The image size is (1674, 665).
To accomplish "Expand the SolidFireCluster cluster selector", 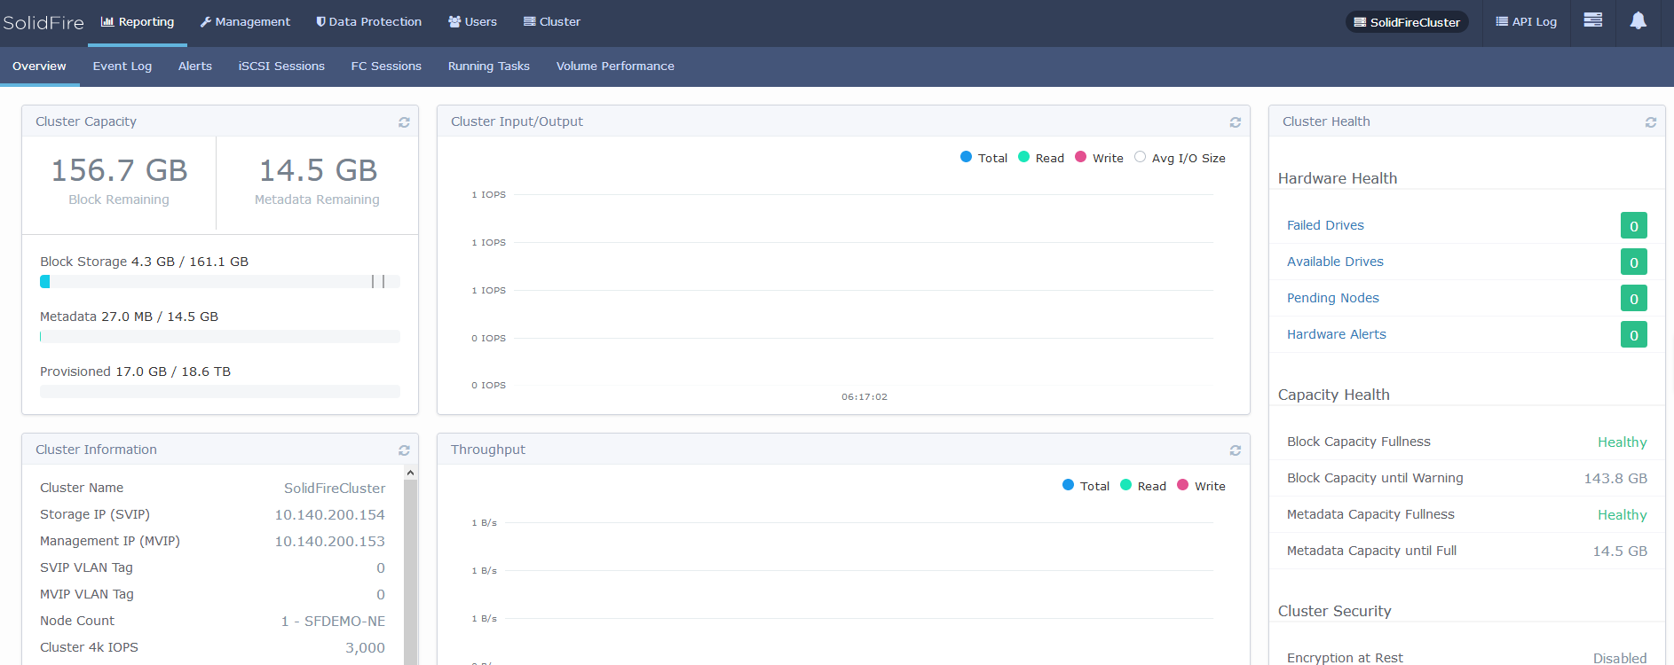I will click(1406, 22).
